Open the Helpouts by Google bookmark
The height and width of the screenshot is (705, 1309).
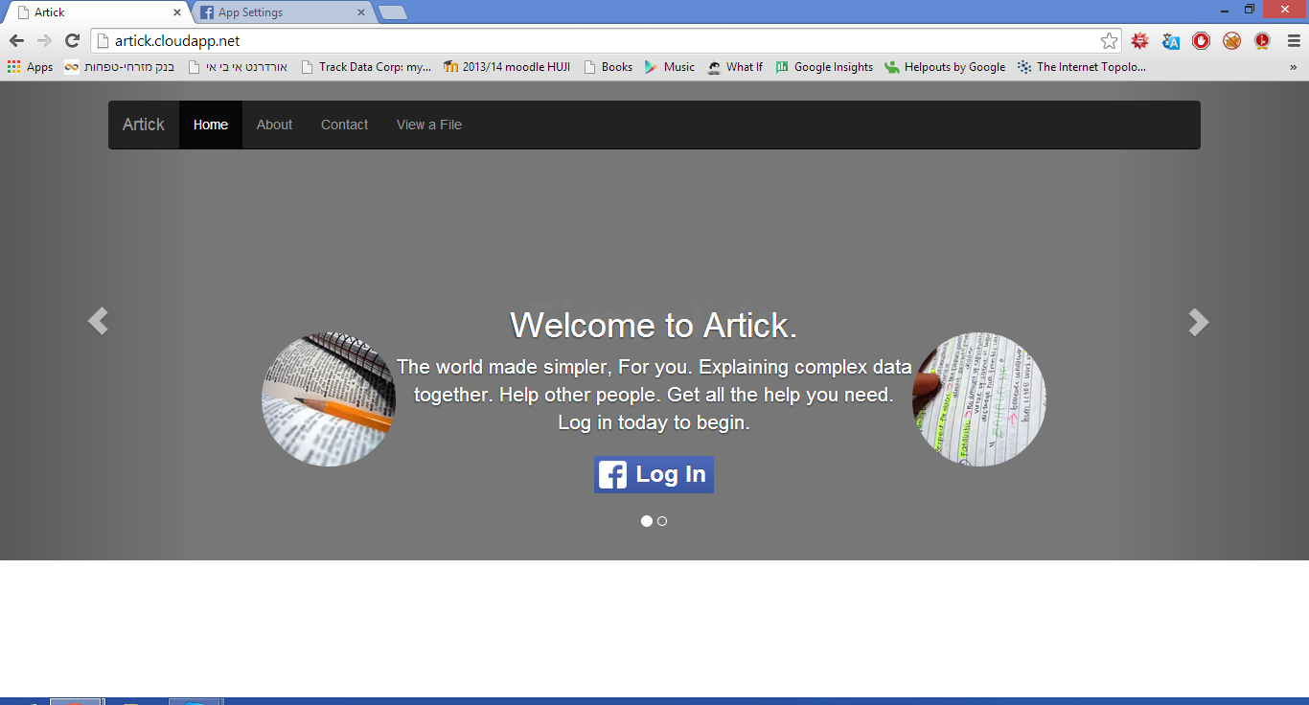(945, 67)
